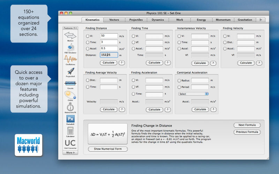Viewport: 279px width, 174px height.
Task: Open the Momentum tab
Action: (x=223, y=20)
